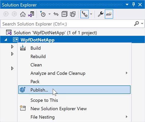Click submenu arrow beside Analyze and Code Cleanup

coord(127,73)
